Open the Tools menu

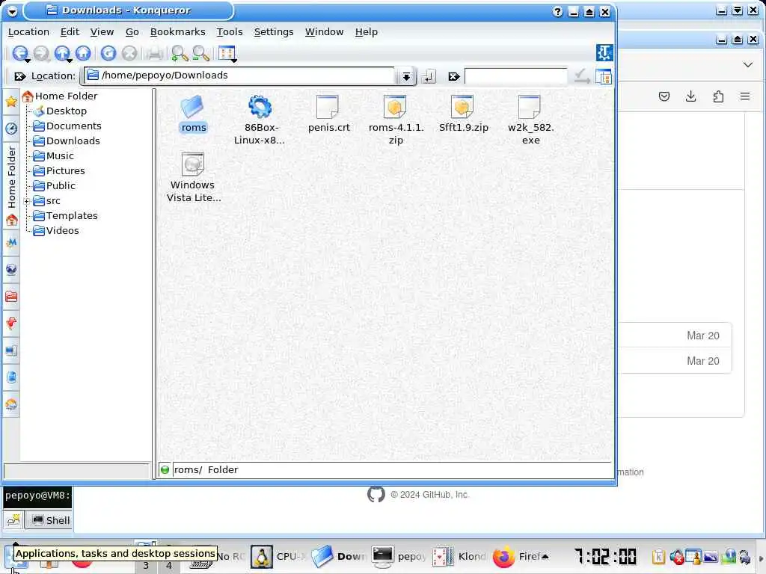pyautogui.click(x=230, y=31)
